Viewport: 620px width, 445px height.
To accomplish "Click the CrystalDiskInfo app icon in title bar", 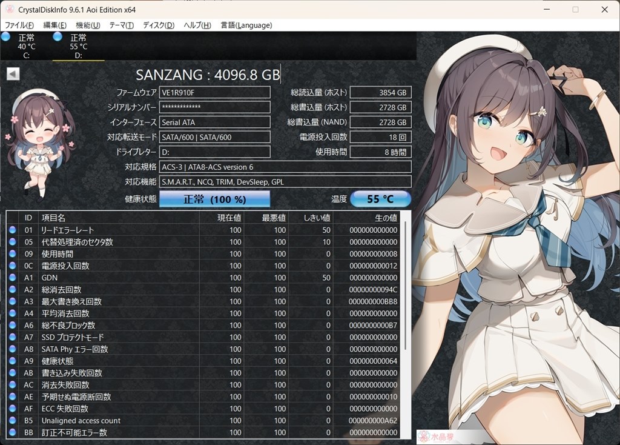I will pos(10,9).
